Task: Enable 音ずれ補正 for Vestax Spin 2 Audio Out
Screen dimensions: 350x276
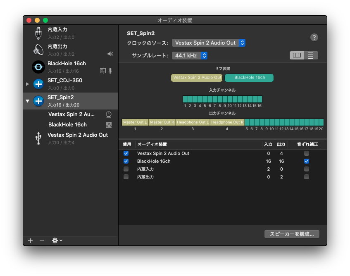Action: 307,153
